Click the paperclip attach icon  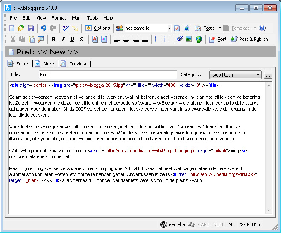[x=180, y=39]
